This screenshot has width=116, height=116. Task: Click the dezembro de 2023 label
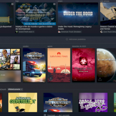click(x=79, y=46)
